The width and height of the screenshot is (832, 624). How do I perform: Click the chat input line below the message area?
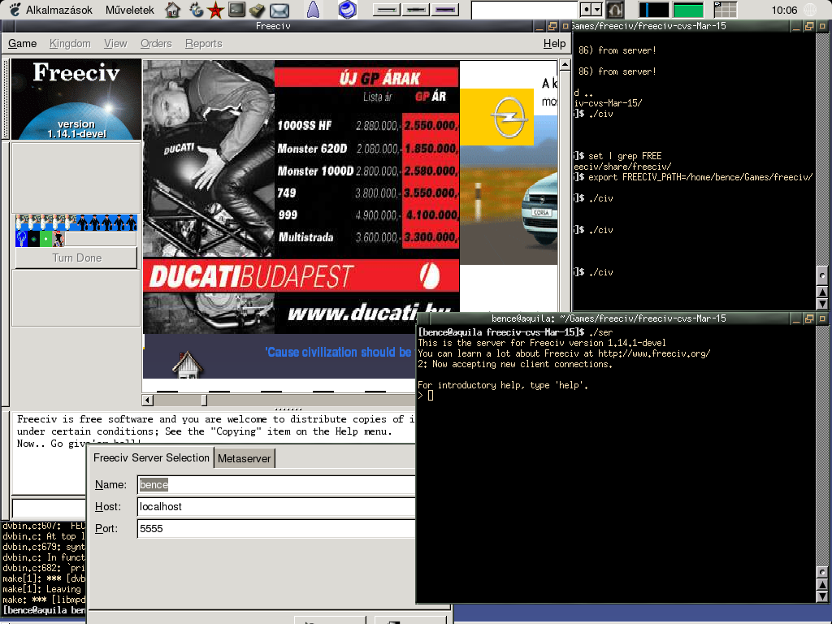coord(49,508)
